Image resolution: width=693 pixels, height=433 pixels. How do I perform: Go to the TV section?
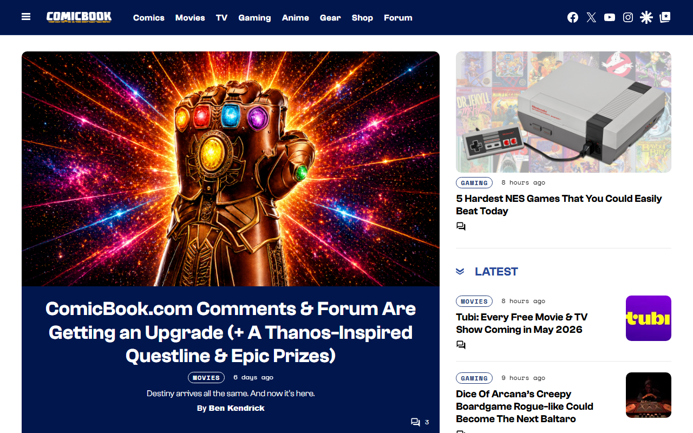pyautogui.click(x=221, y=17)
